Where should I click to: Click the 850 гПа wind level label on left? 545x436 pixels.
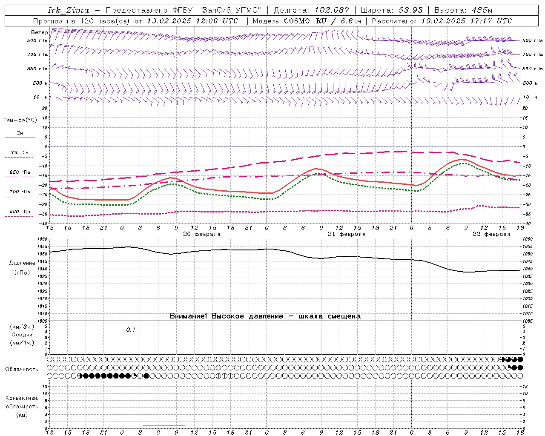(37, 69)
